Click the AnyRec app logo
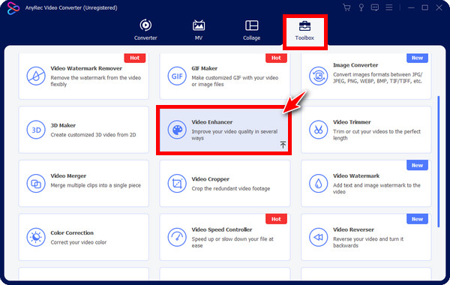 point(13,8)
